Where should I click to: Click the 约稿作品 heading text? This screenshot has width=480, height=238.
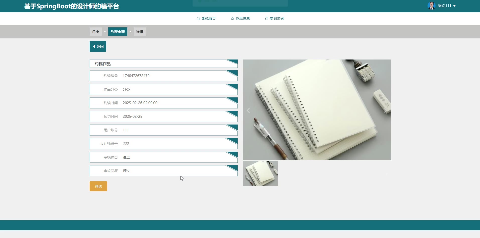click(x=103, y=64)
